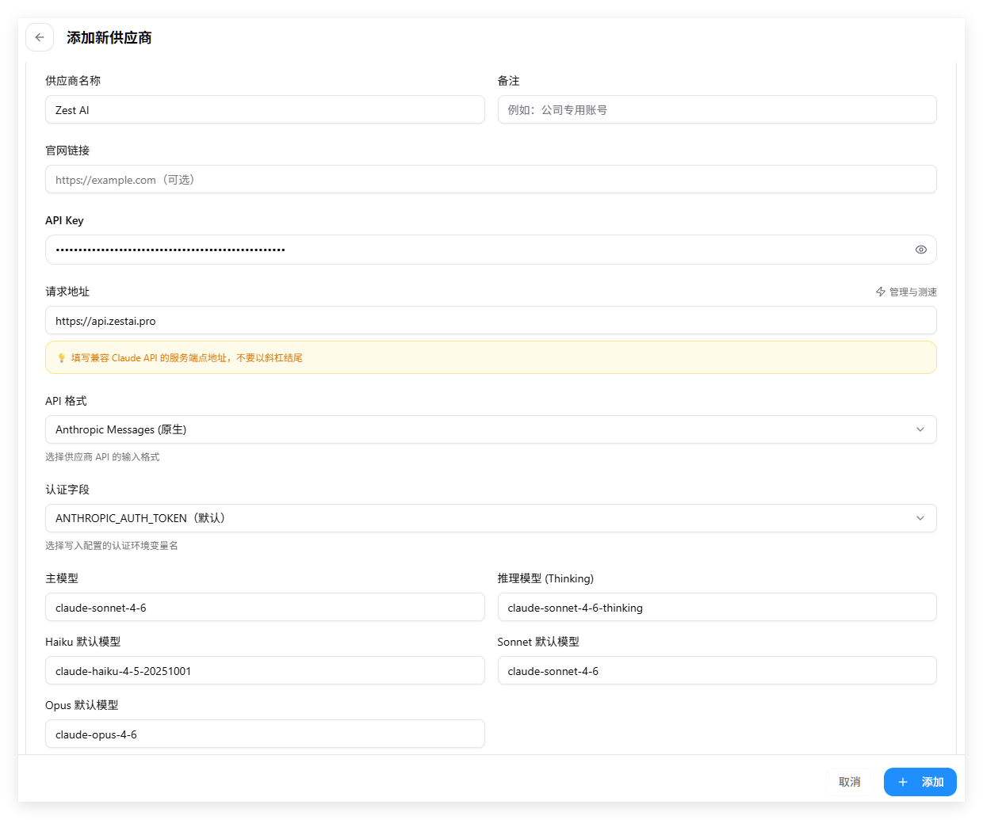
Task: Click the back arrow icon
Action: point(40,37)
